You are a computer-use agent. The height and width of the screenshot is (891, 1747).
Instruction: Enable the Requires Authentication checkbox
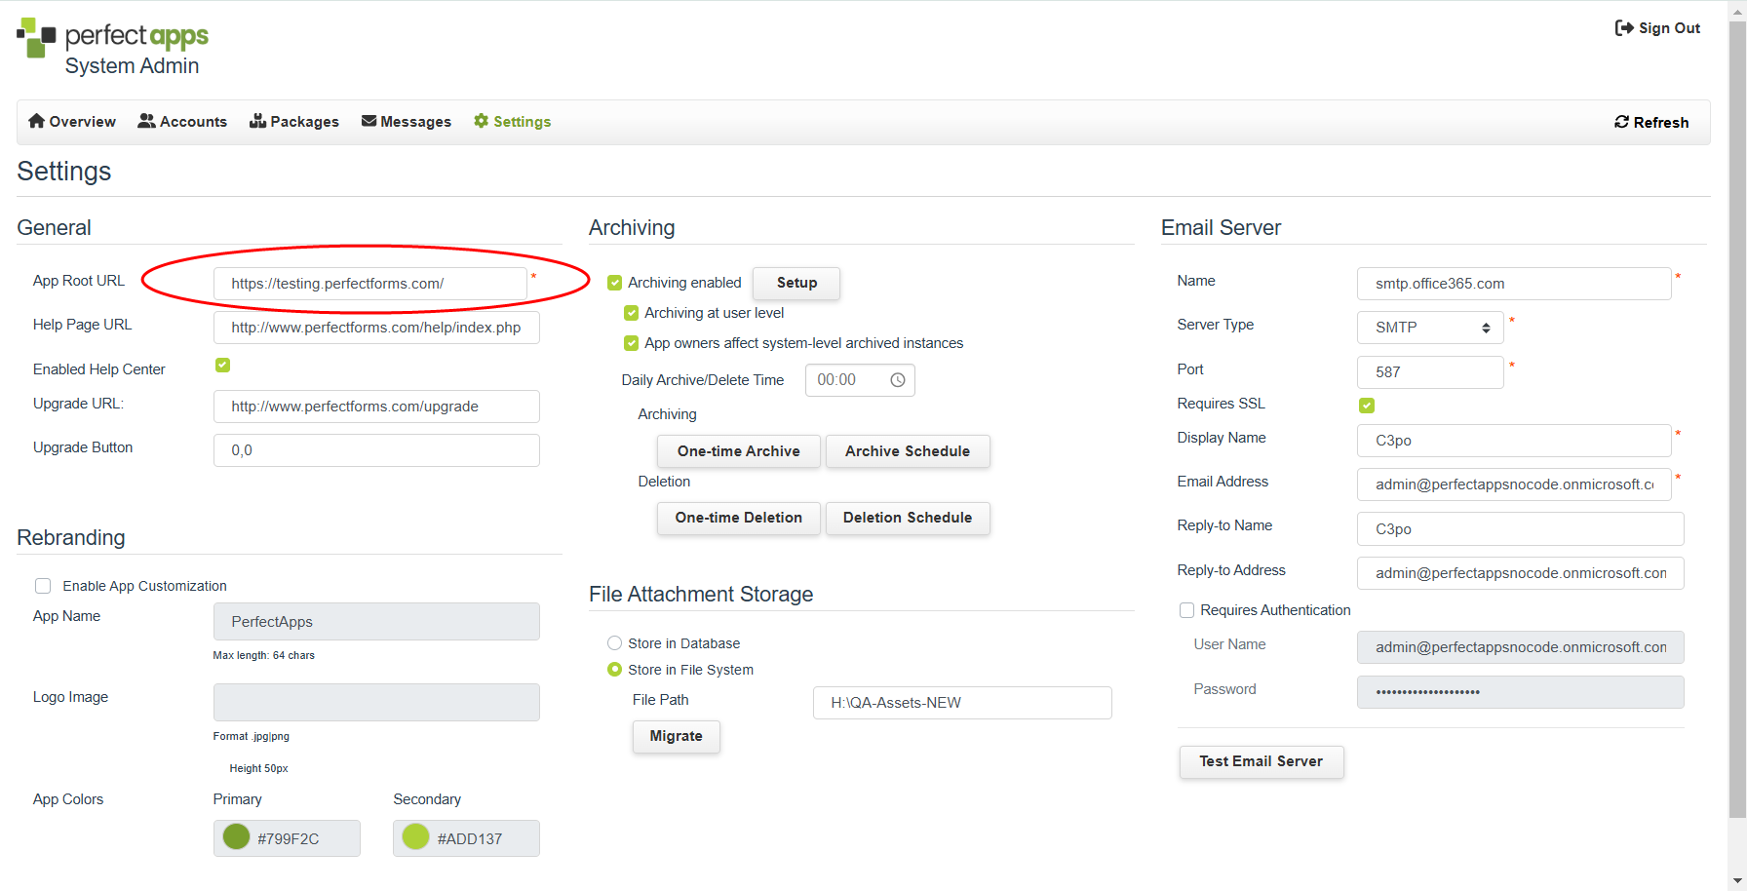point(1186,610)
